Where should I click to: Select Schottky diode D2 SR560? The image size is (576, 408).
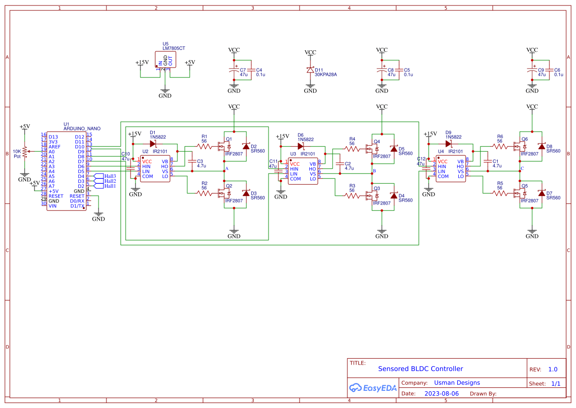coord(247,145)
